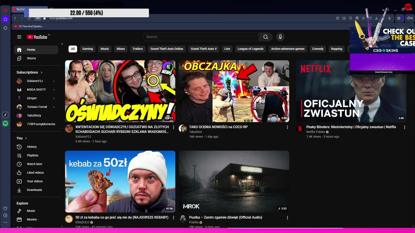Click browser back arrow
The width and height of the screenshot is (415, 233).
[x=15, y=18]
